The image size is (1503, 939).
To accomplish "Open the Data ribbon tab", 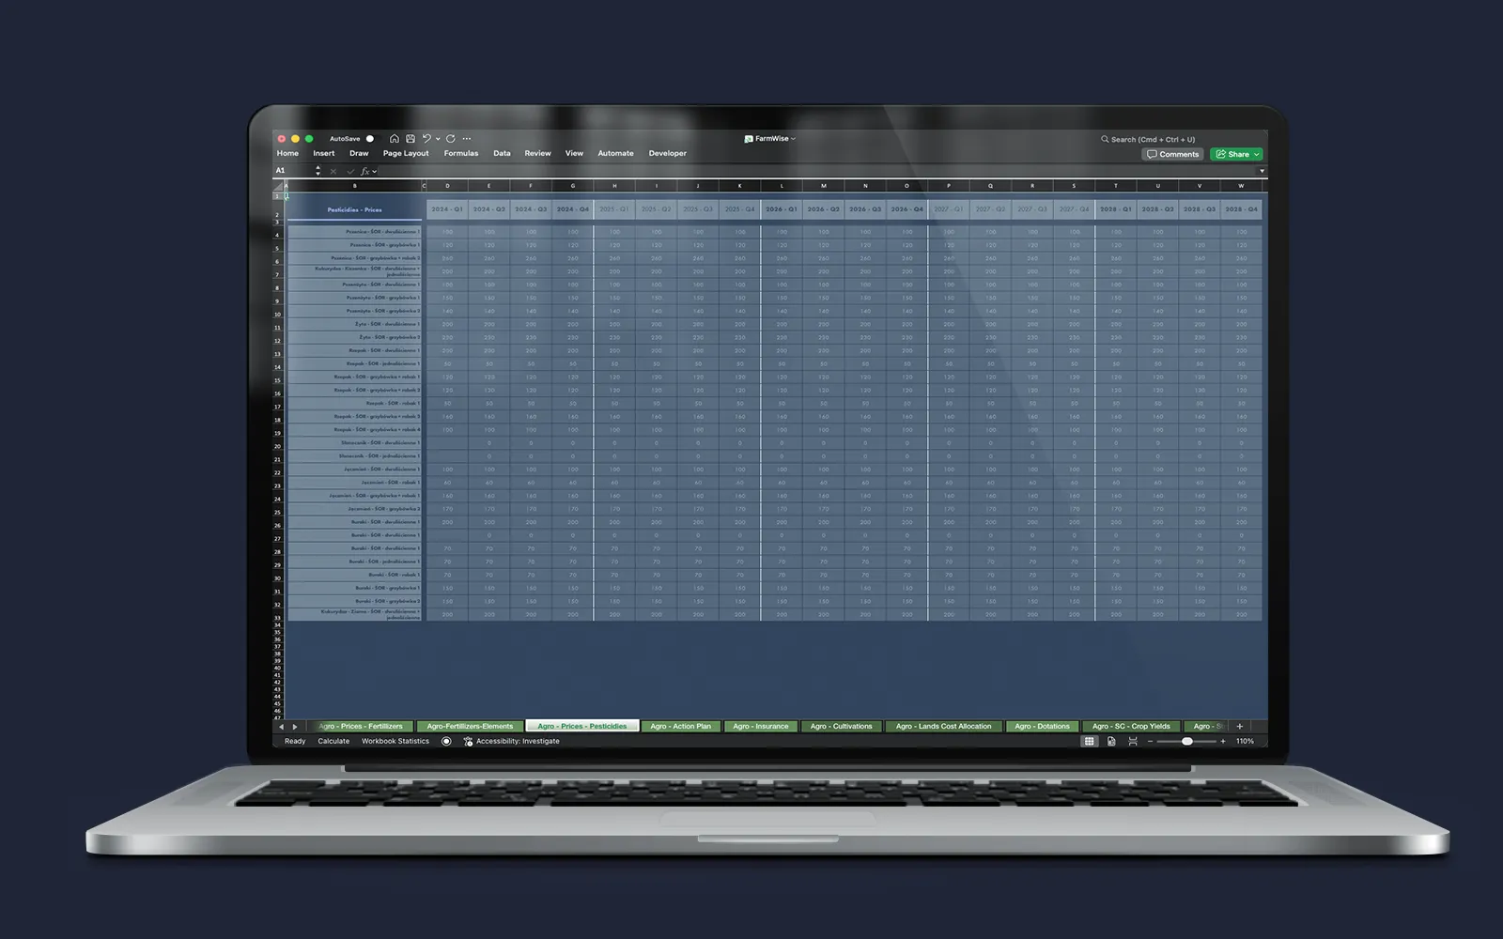I will [502, 153].
